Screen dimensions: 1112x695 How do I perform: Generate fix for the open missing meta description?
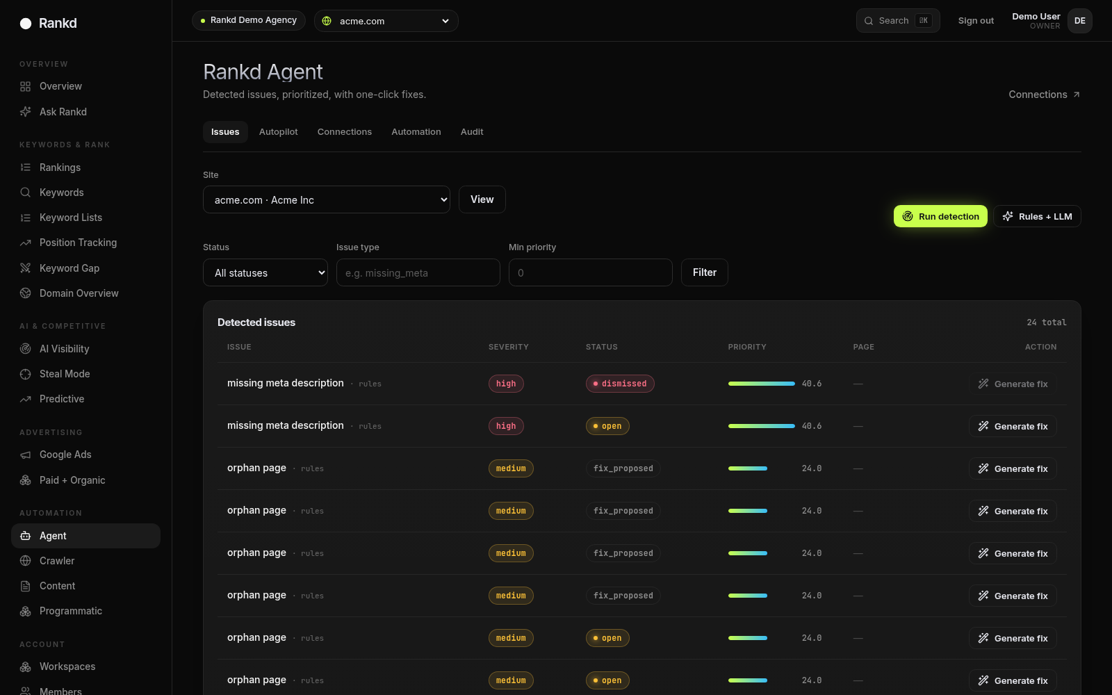click(x=1013, y=426)
